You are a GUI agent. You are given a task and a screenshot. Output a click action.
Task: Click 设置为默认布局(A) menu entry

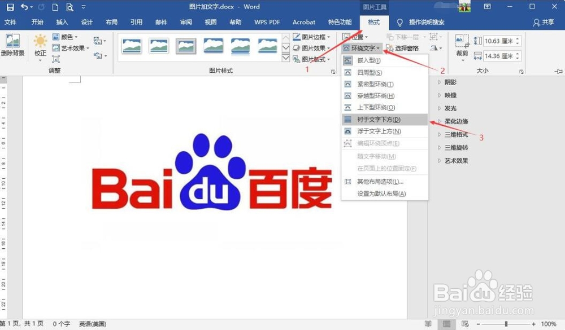pyautogui.click(x=384, y=193)
